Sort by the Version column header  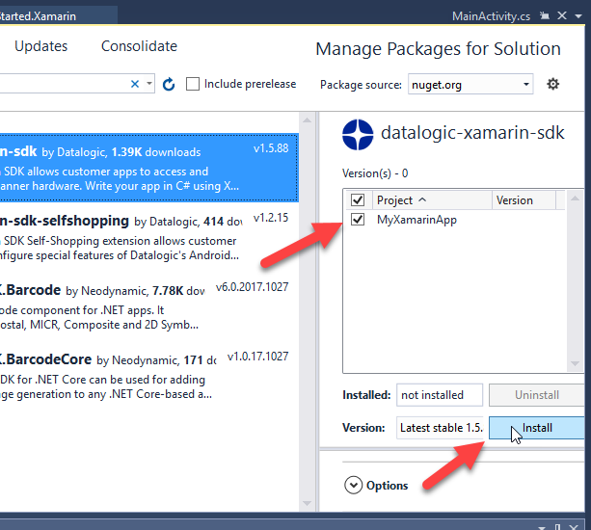click(524, 200)
